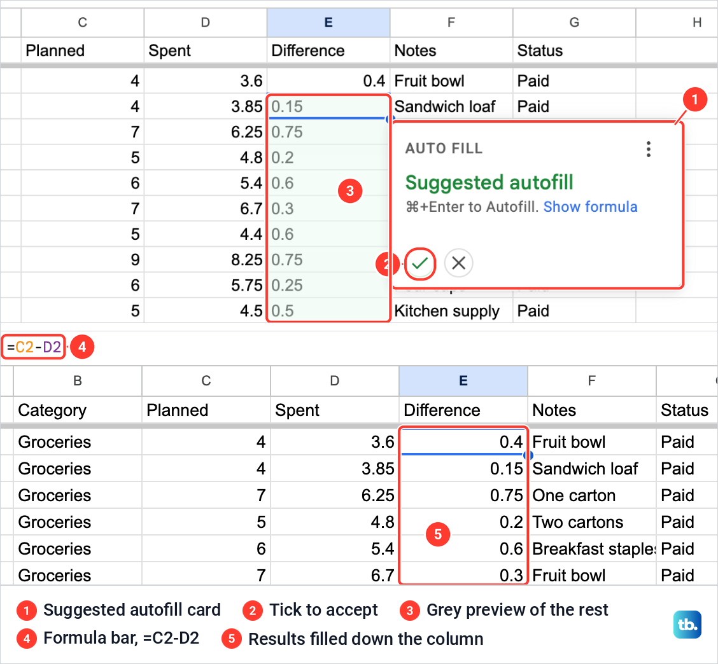Select the Groceries cell in the 6.25 spent row
This screenshot has width=718, height=664.
pos(78,495)
